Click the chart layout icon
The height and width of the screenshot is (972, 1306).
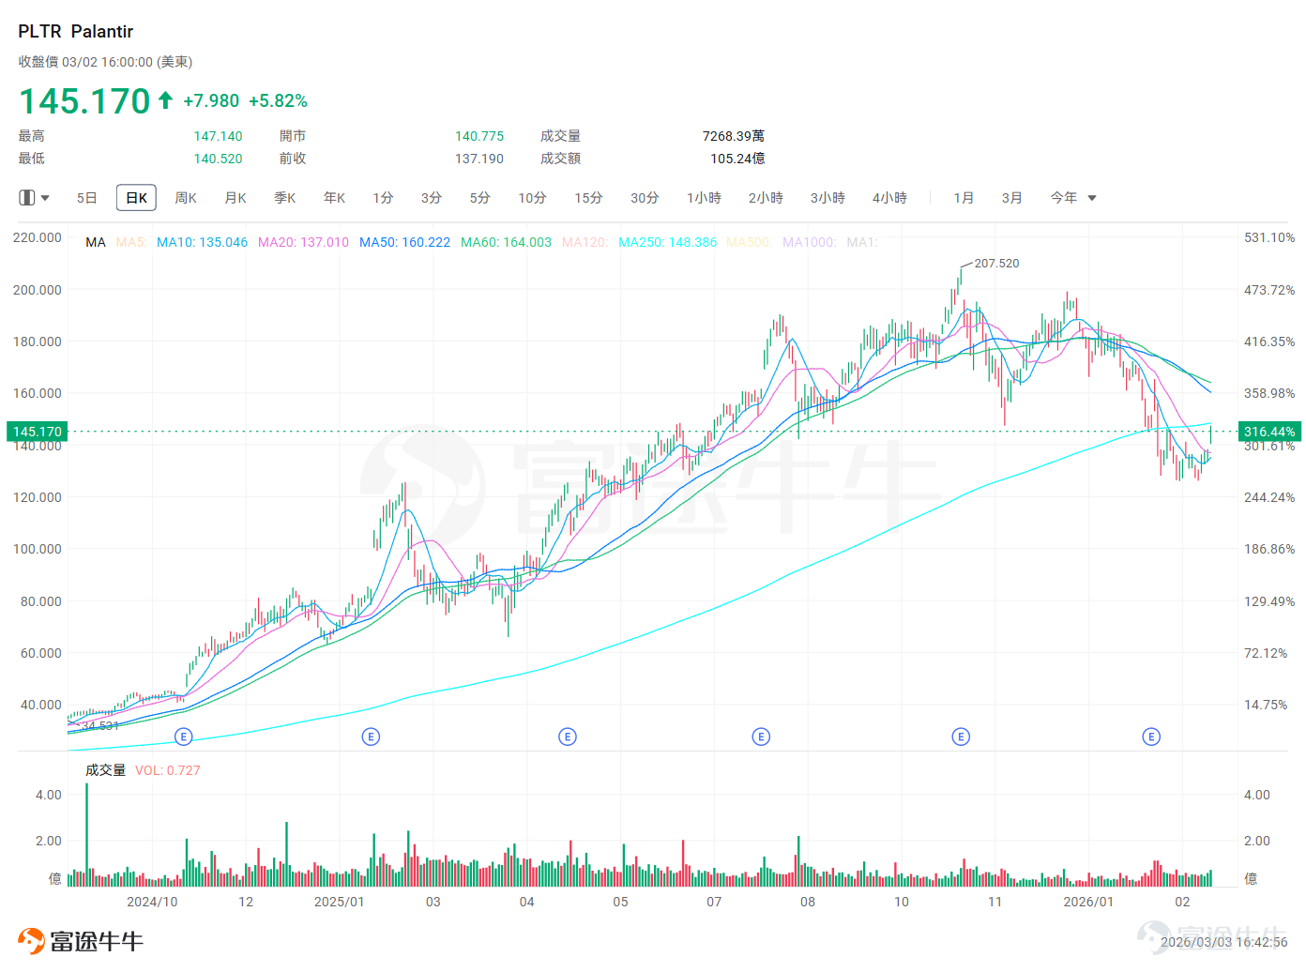27,198
